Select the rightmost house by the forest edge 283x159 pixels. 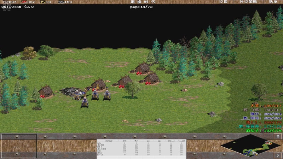(151, 78)
